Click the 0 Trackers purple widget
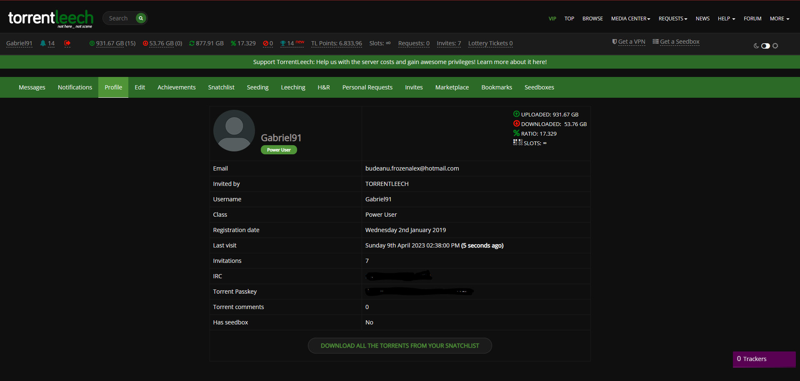Screen dimensions: 800x381 point(764,359)
